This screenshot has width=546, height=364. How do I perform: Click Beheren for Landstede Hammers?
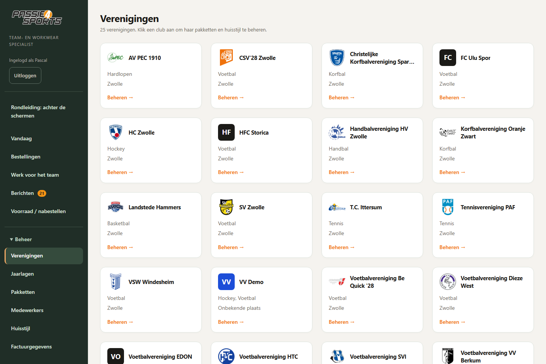pyautogui.click(x=120, y=247)
